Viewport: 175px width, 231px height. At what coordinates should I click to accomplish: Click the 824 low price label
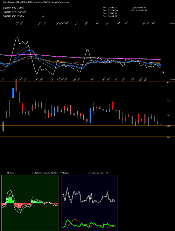25,80
